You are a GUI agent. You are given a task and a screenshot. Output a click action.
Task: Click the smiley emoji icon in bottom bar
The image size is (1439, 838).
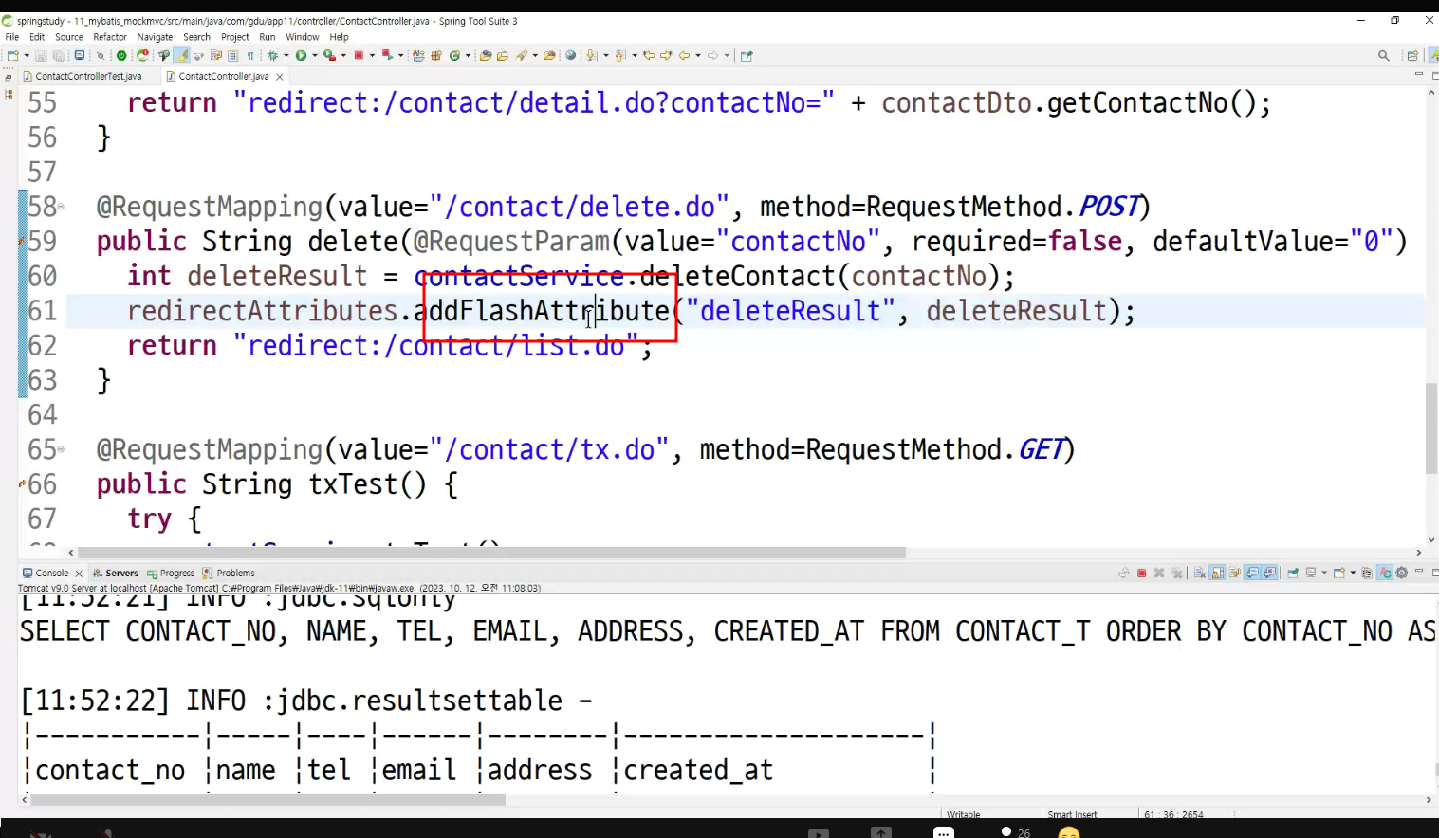pyautogui.click(x=1069, y=832)
